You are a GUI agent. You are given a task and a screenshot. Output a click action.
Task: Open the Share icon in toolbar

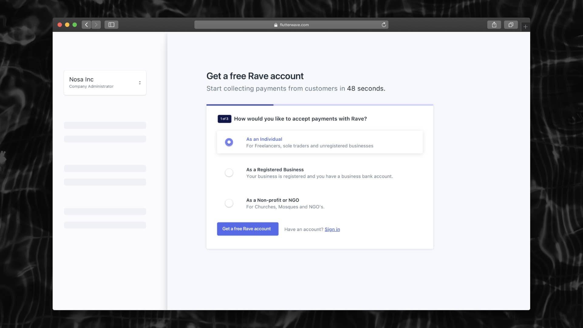point(494,25)
